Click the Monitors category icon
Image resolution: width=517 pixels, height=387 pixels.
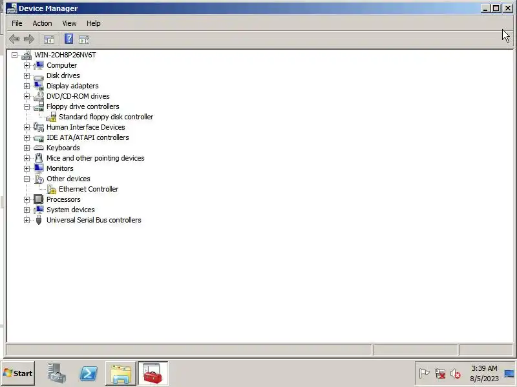pyautogui.click(x=39, y=168)
